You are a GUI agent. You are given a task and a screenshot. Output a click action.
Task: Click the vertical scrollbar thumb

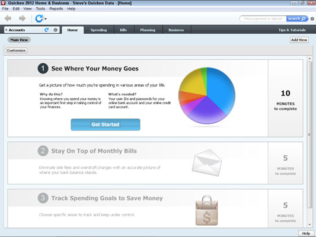click(309, 134)
